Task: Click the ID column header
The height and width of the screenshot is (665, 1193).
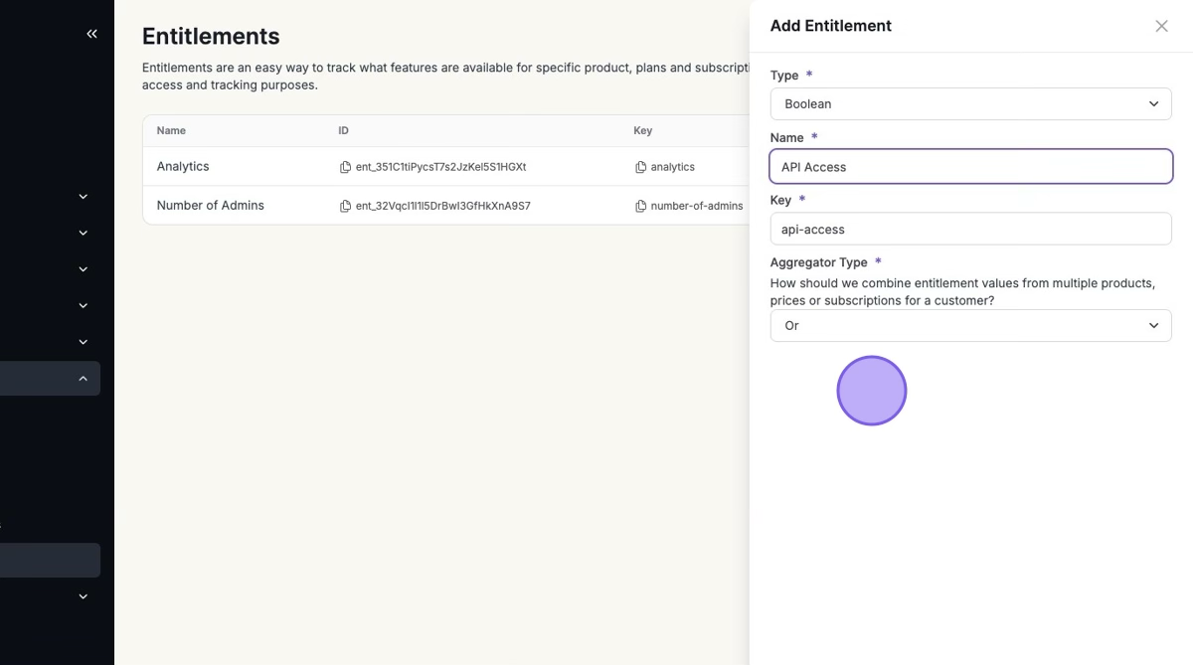Action: point(343,131)
